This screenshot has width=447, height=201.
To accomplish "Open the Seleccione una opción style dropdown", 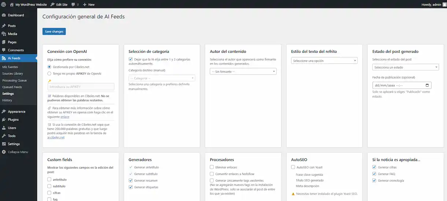I will click(324, 61).
